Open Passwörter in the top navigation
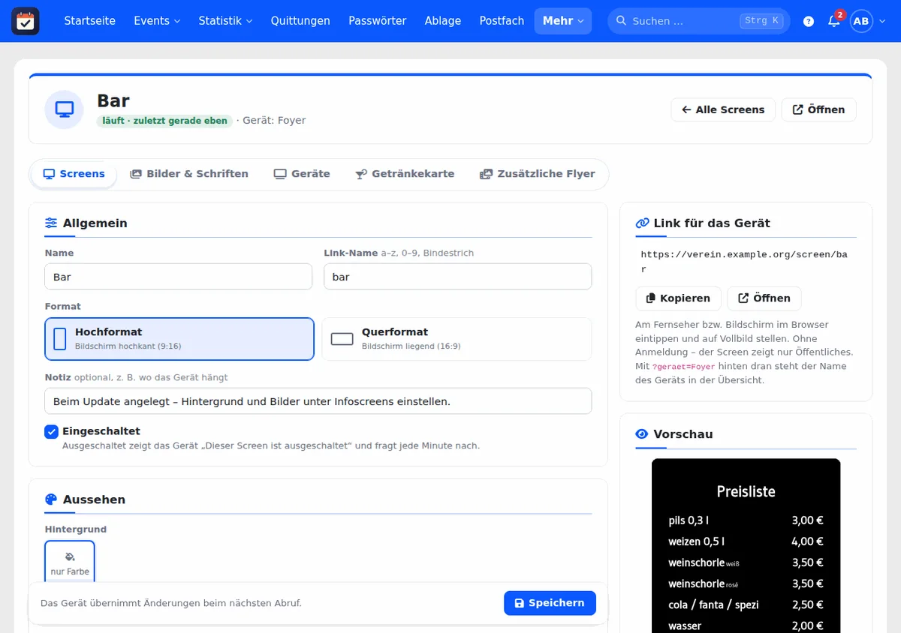This screenshot has width=901, height=633. click(378, 21)
